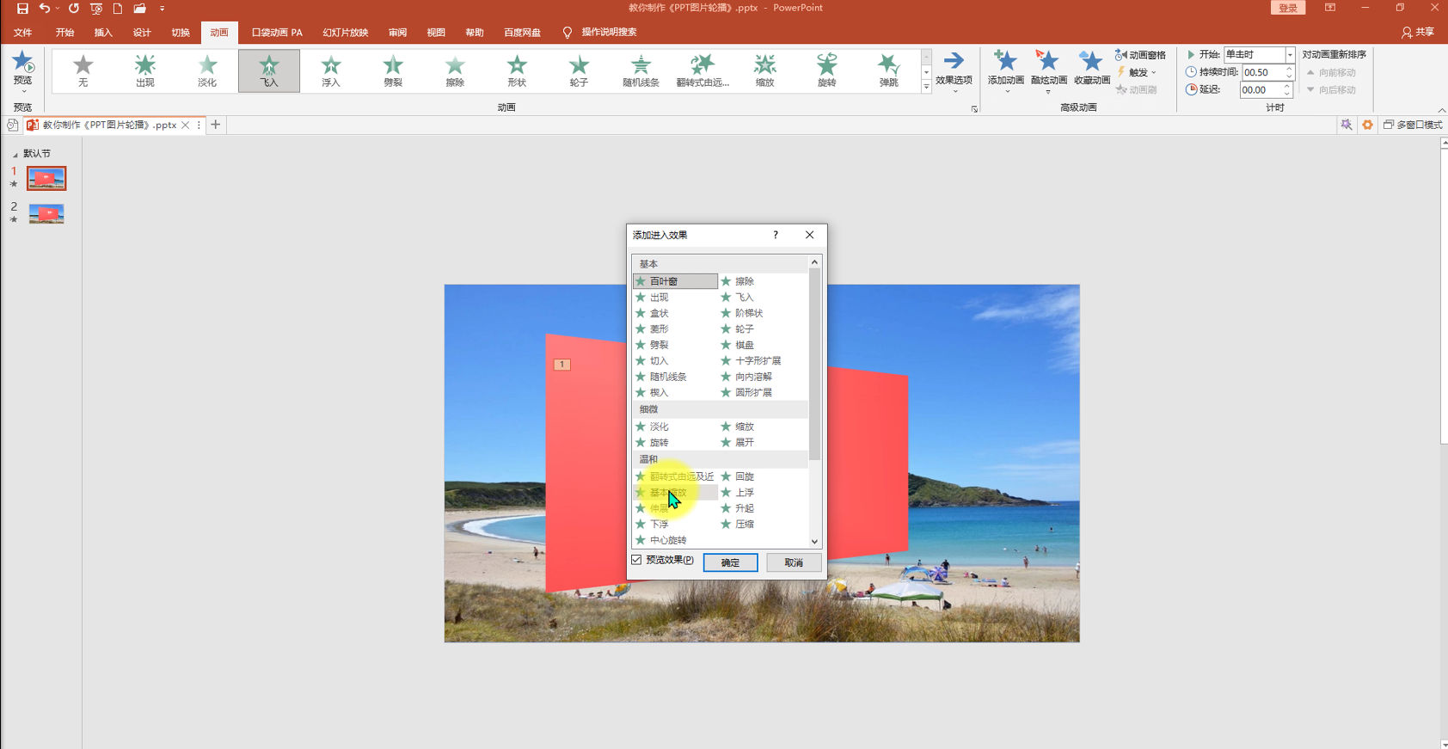The image size is (1448, 749).
Task: Start slideshow from beginning icon
Action: (x=96, y=8)
